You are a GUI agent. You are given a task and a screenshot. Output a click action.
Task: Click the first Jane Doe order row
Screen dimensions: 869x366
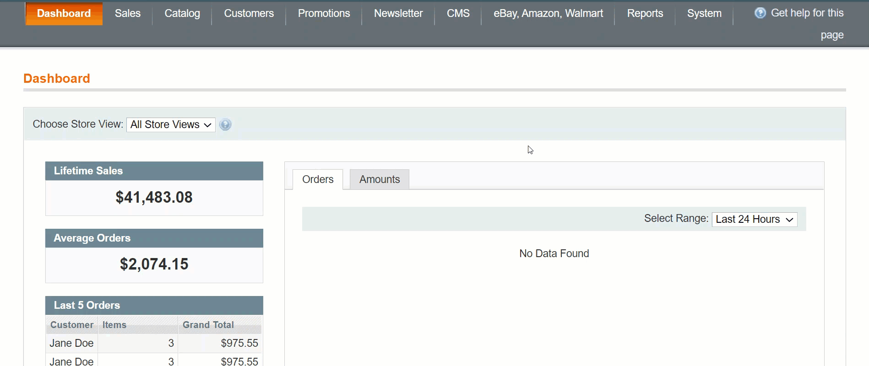[x=154, y=343]
